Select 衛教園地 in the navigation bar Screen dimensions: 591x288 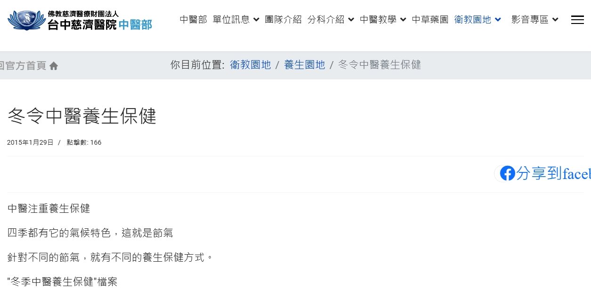coord(473,20)
